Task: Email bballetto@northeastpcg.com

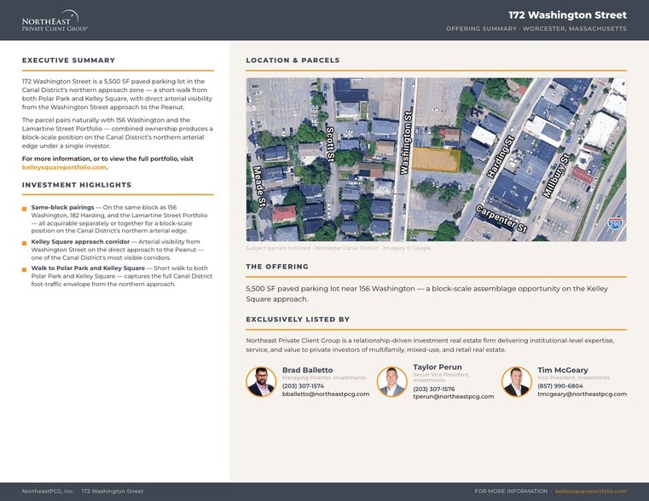Action: click(x=326, y=394)
